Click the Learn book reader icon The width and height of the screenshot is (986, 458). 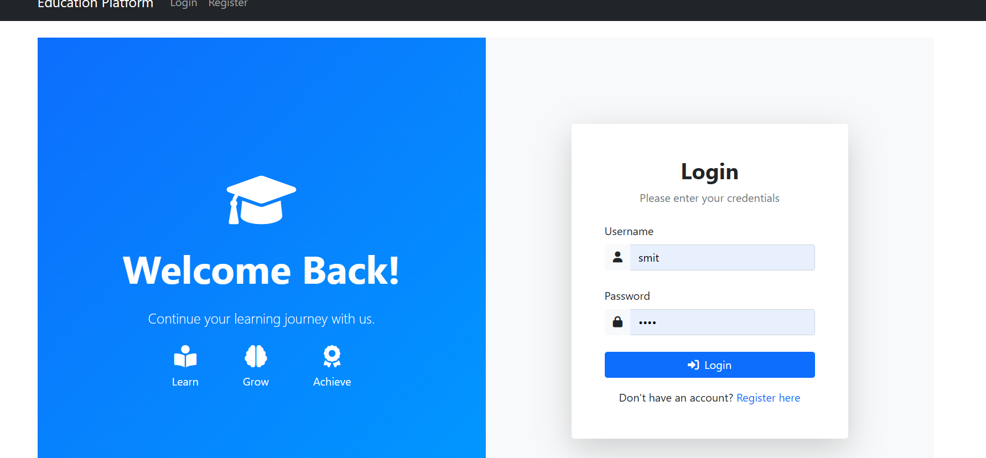(x=185, y=357)
